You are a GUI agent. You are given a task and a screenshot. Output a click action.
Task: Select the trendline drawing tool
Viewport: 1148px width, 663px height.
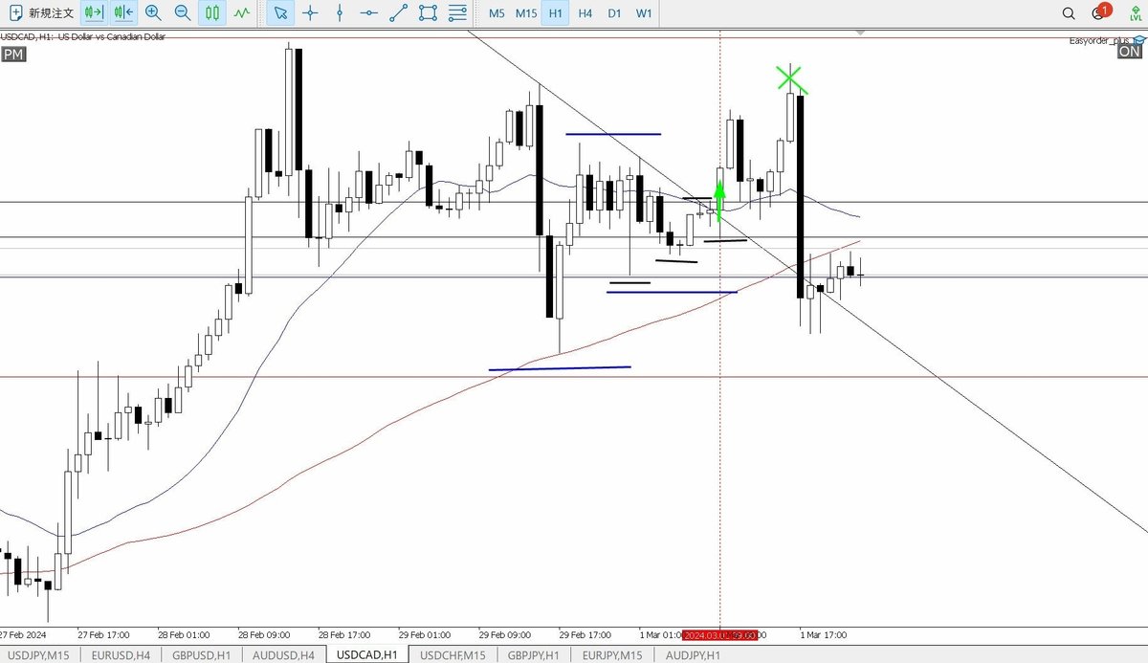[399, 13]
